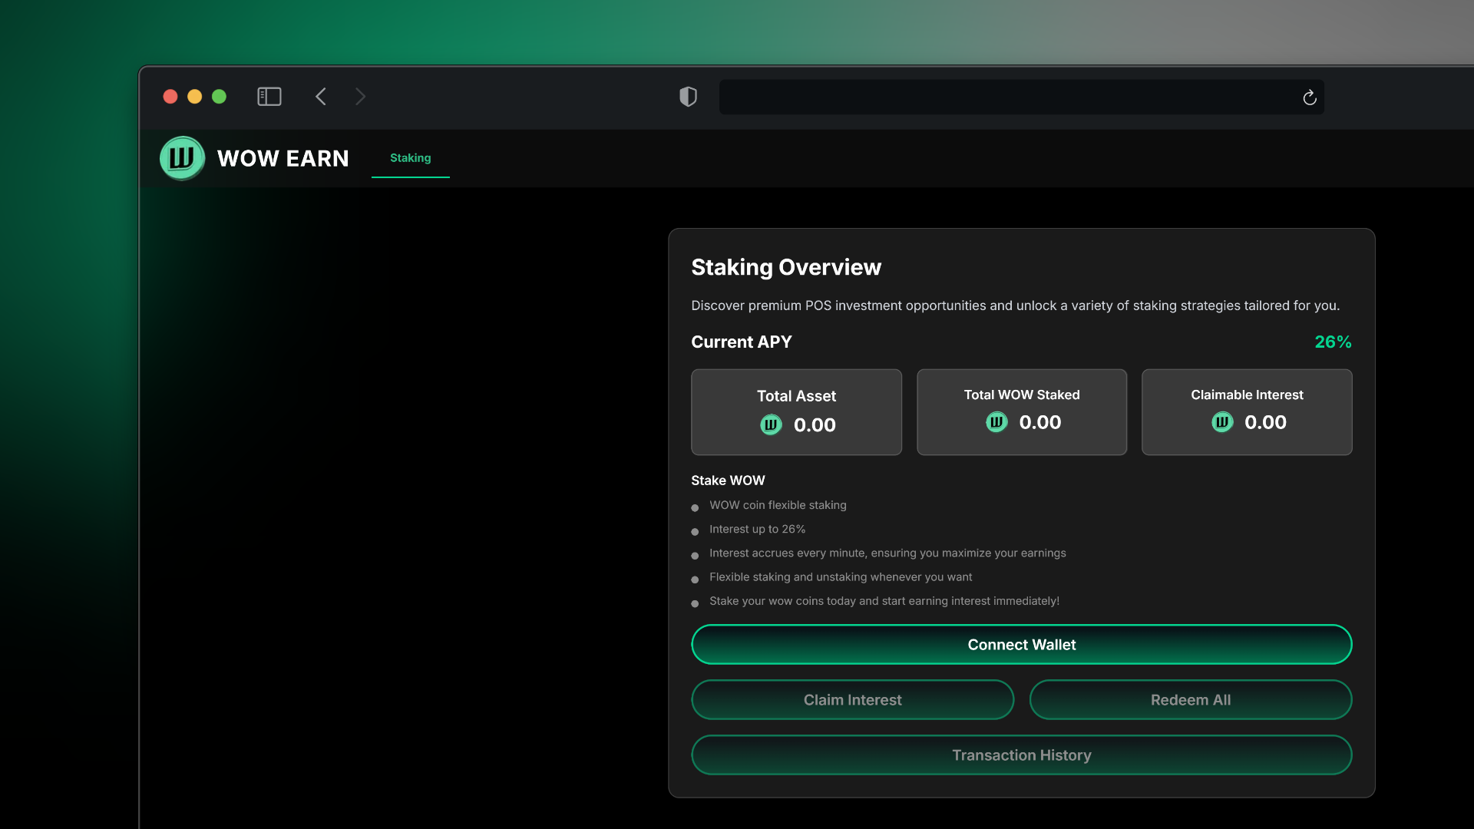Click the browser forward arrow

(360, 97)
